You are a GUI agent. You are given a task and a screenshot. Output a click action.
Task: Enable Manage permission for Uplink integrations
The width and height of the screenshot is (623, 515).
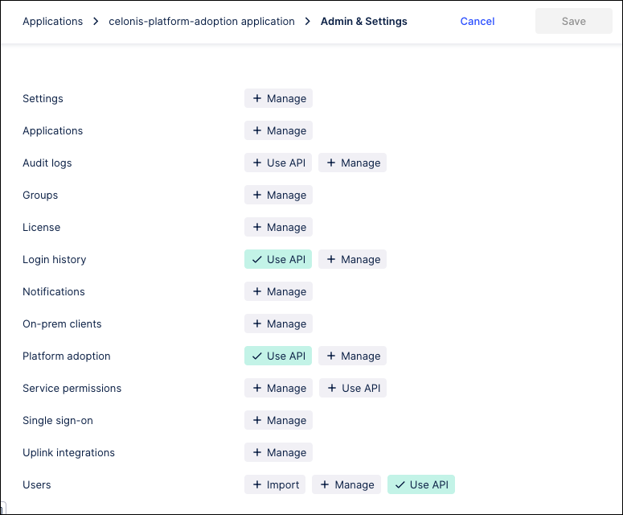(278, 452)
